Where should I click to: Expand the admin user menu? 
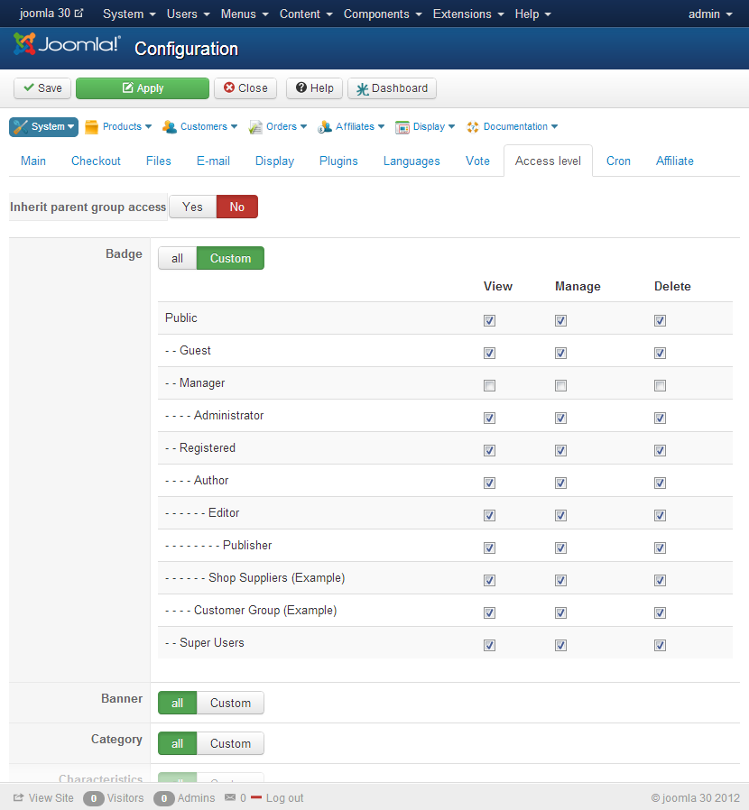(x=709, y=14)
